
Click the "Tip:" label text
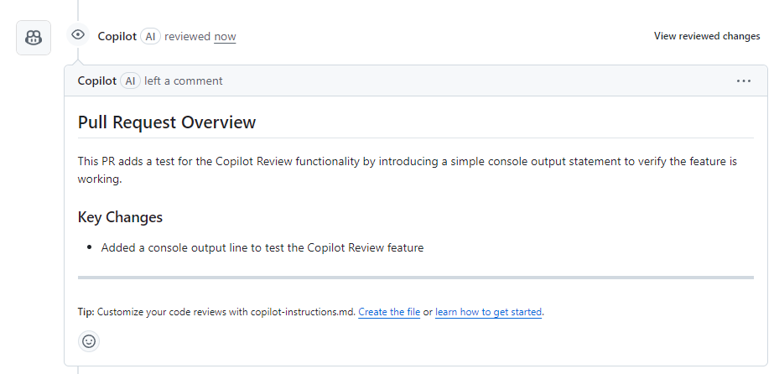(86, 312)
